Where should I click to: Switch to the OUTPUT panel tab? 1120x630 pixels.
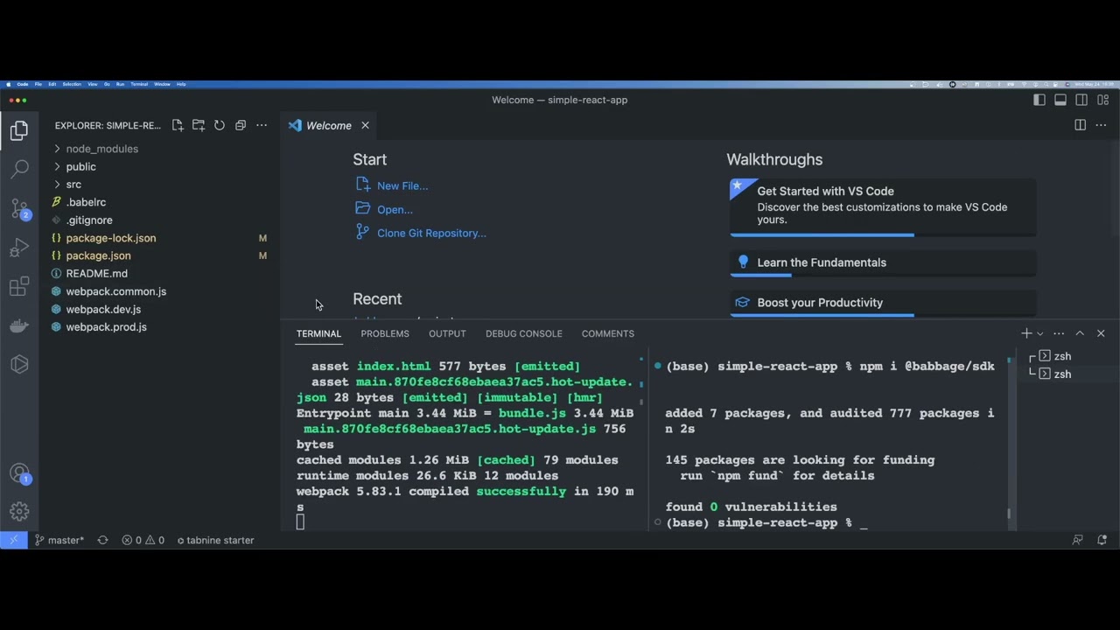tap(447, 333)
